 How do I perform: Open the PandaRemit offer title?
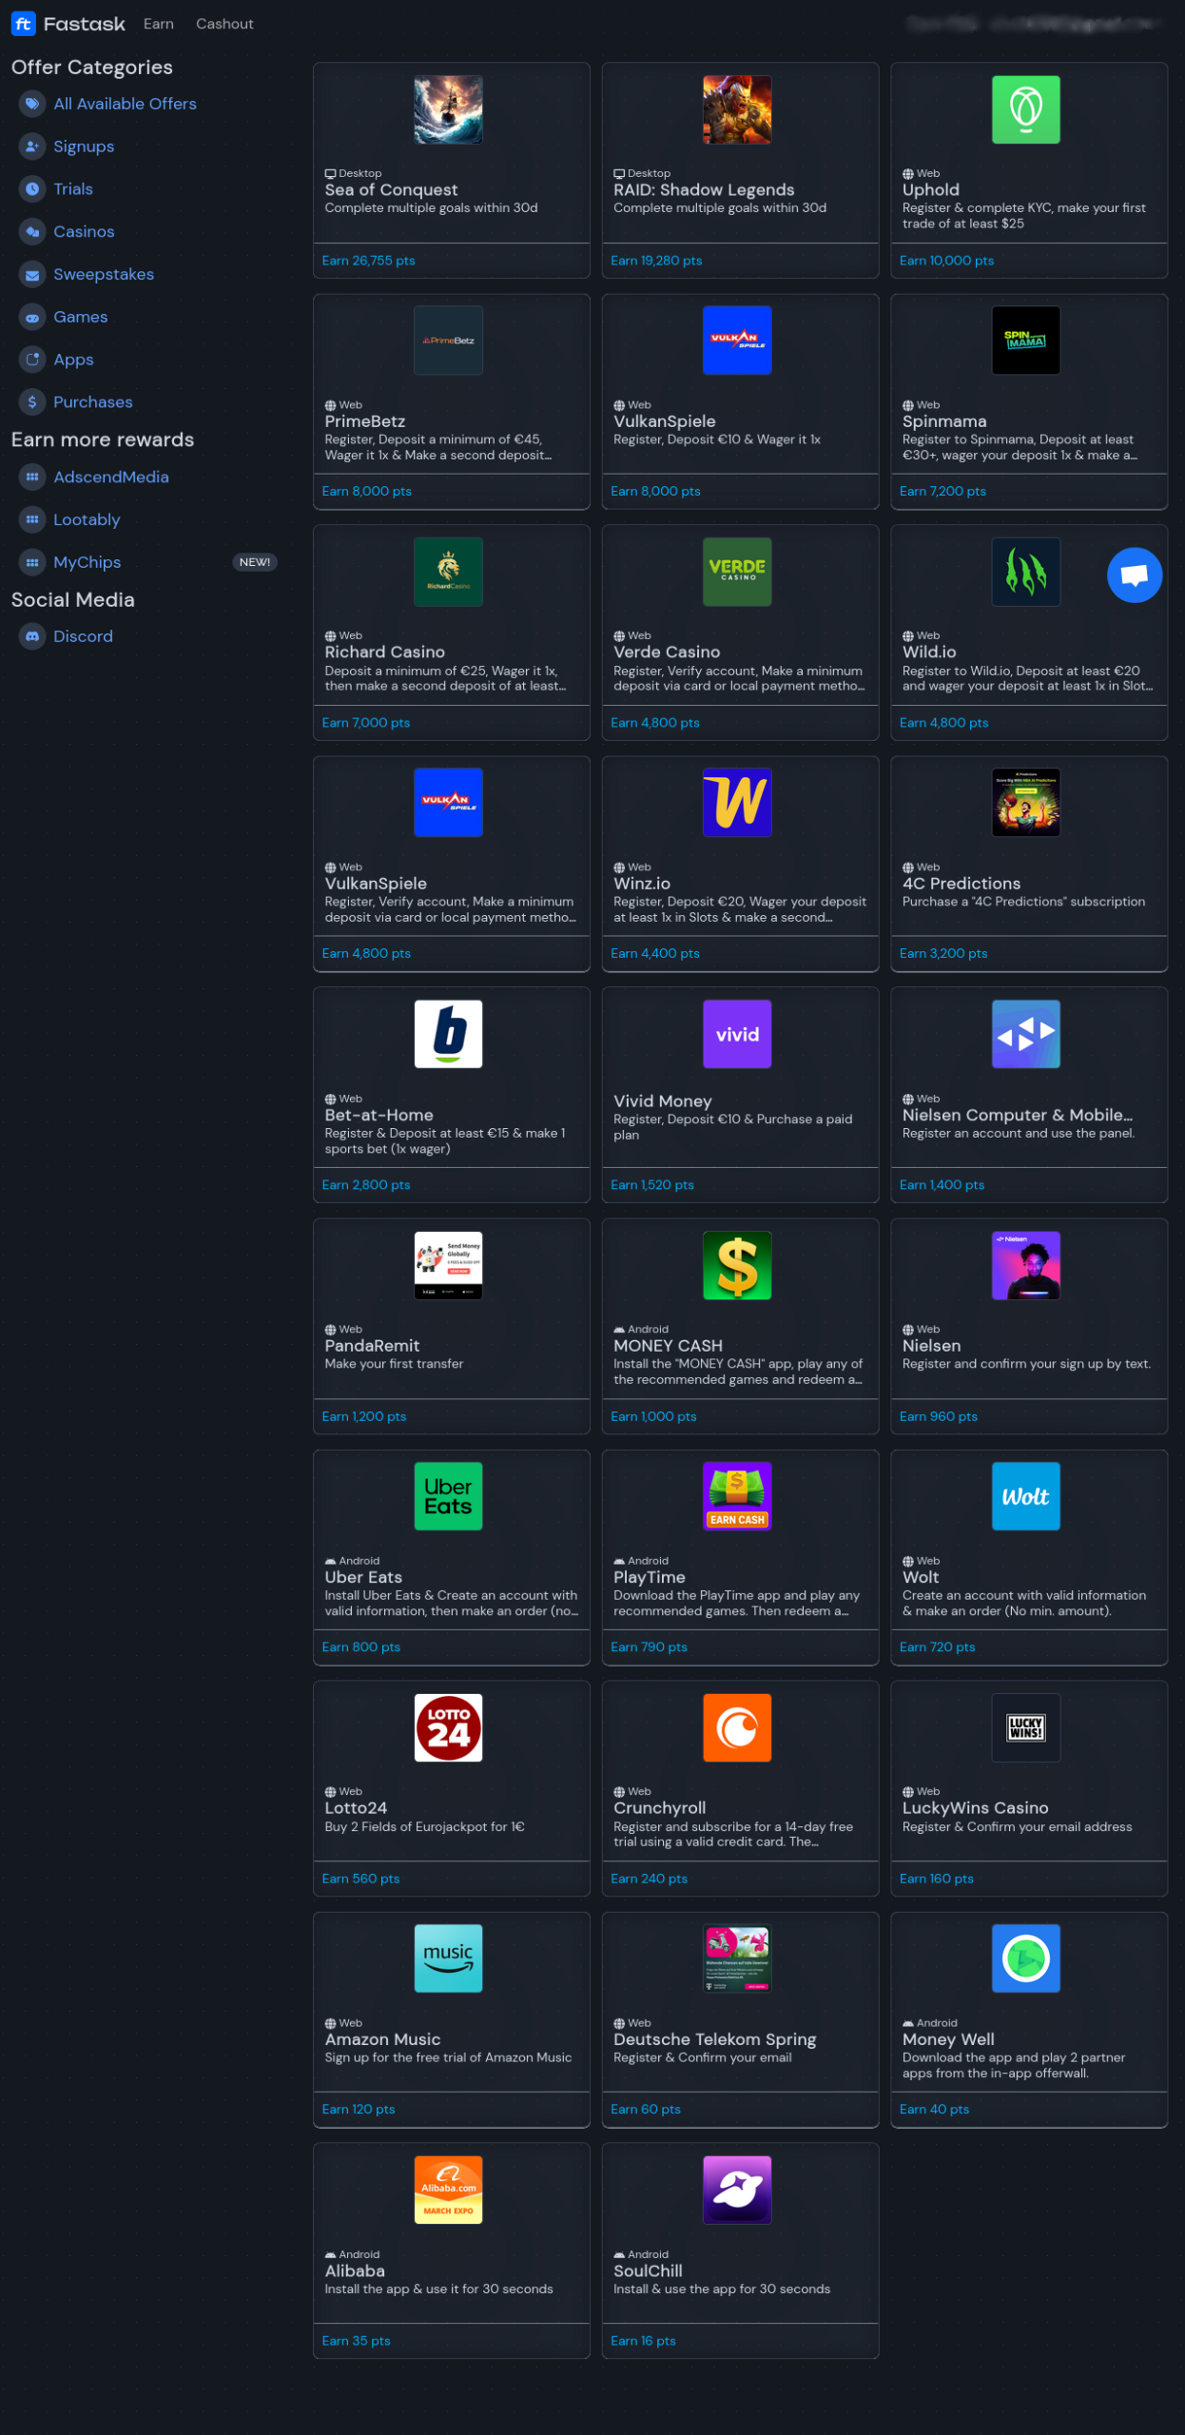[x=372, y=1347]
